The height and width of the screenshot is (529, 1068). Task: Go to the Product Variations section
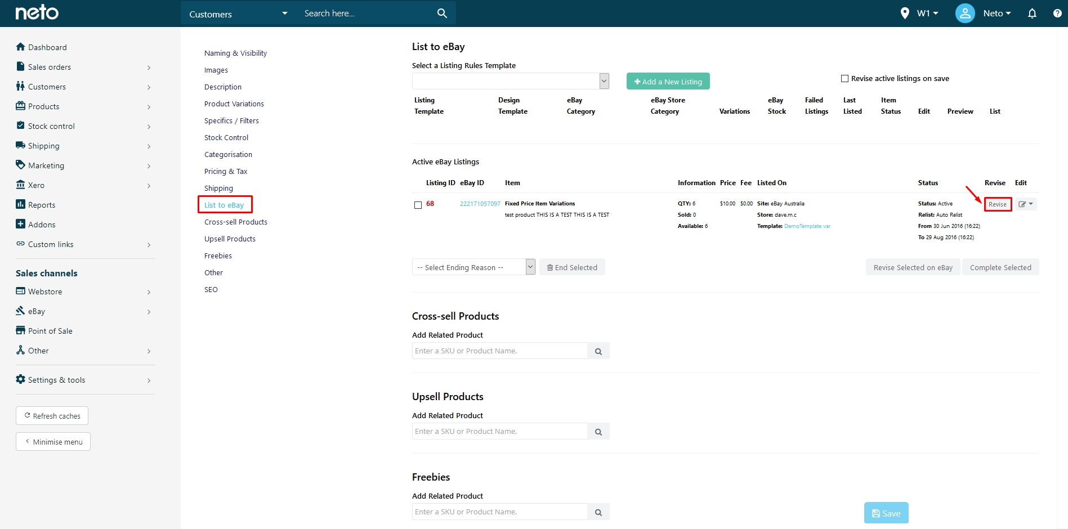tap(234, 104)
